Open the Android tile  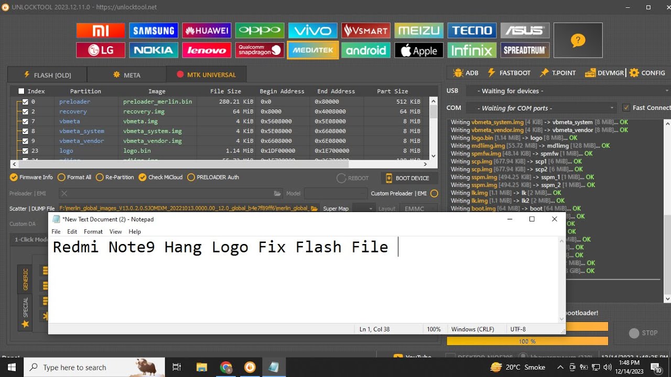(x=366, y=50)
